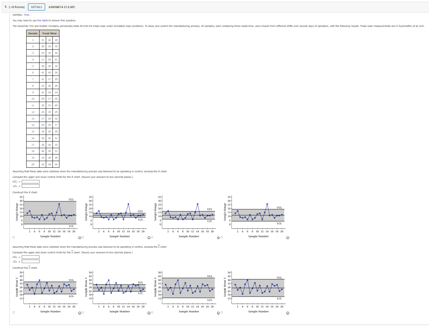Screen dimensions: 429x326
Task: Select the second R chart radio option
Action: click(83, 238)
